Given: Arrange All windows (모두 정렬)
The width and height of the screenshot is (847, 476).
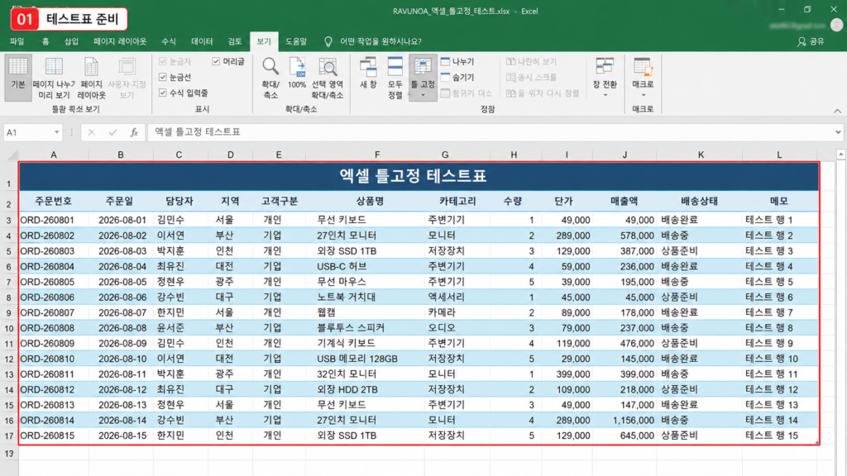Looking at the screenshot, I should tap(395, 77).
